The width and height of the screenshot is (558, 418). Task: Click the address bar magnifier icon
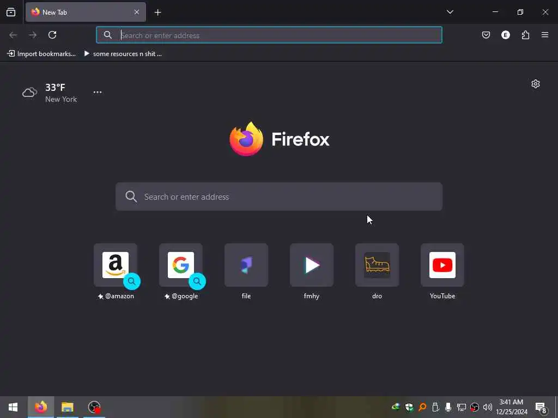pos(107,35)
